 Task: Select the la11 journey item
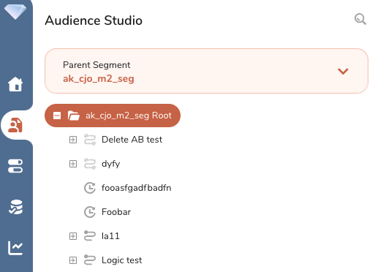pyautogui.click(x=110, y=236)
